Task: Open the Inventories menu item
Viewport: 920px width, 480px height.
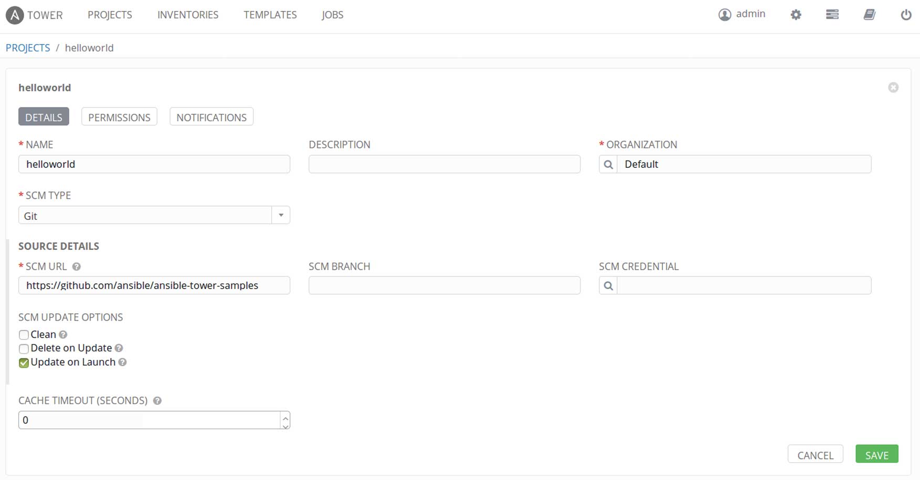Action: point(188,15)
